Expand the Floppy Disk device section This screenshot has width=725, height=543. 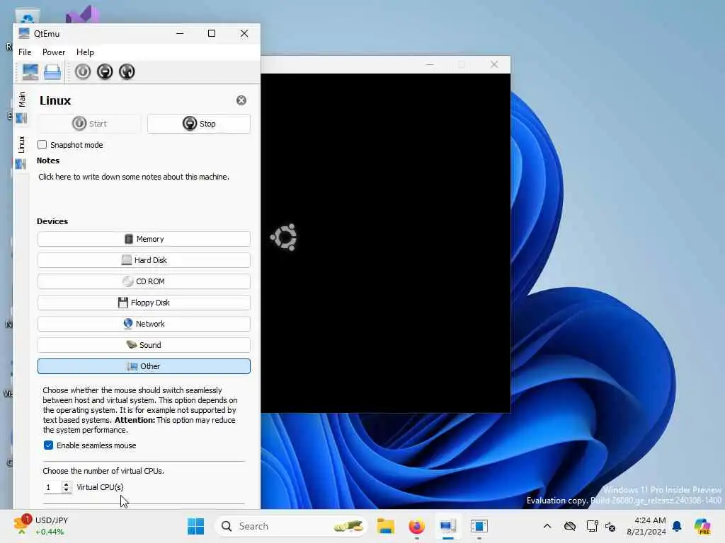(x=144, y=303)
